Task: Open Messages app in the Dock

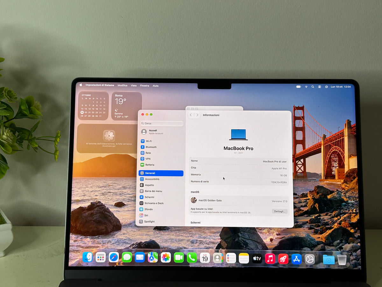Action: (x=127, y=257)
